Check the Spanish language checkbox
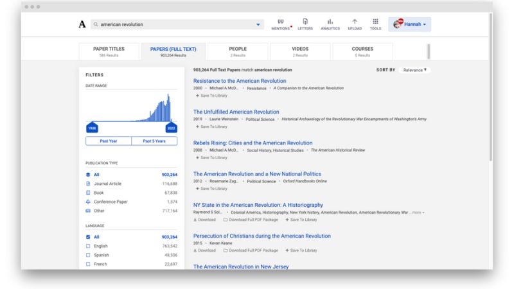The width and height of the screenshot is (514, 289). pos(89,255)
